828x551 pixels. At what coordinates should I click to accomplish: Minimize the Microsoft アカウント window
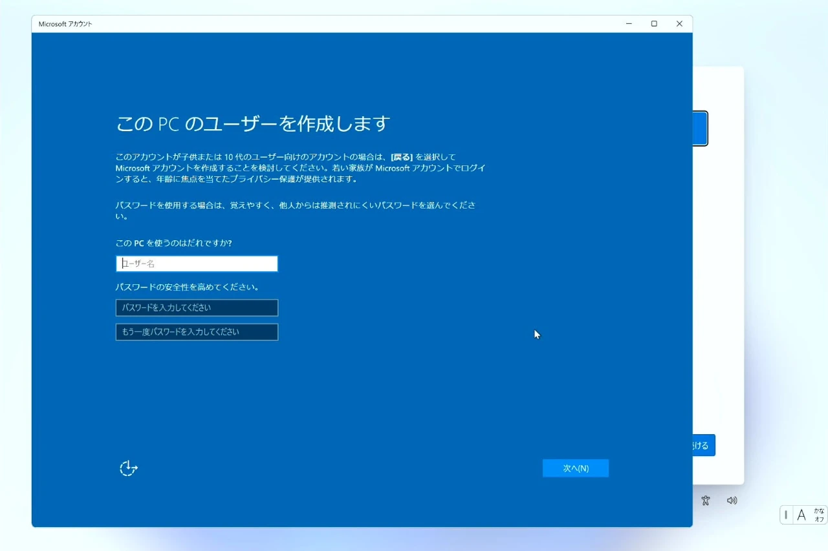629,24
